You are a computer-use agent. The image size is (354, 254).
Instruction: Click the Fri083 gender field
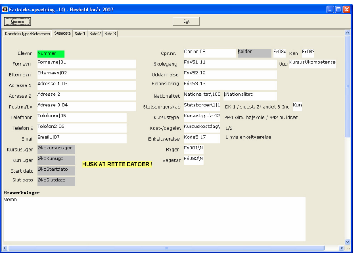coord(308,53)
